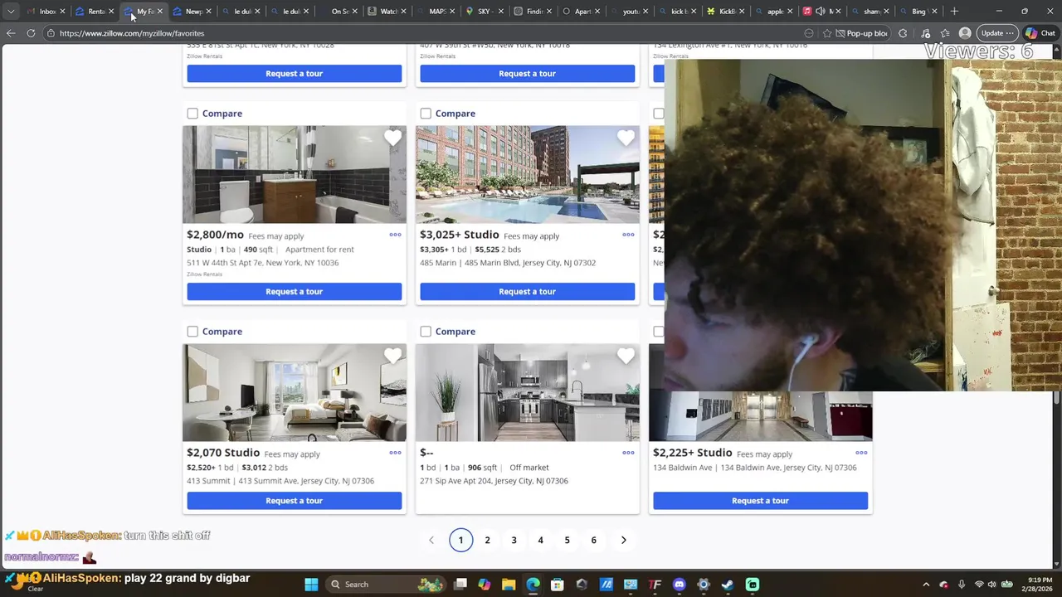Open File Explorer from taskbar
Screen dimensions: 1062x597
(x=509, y=585)
